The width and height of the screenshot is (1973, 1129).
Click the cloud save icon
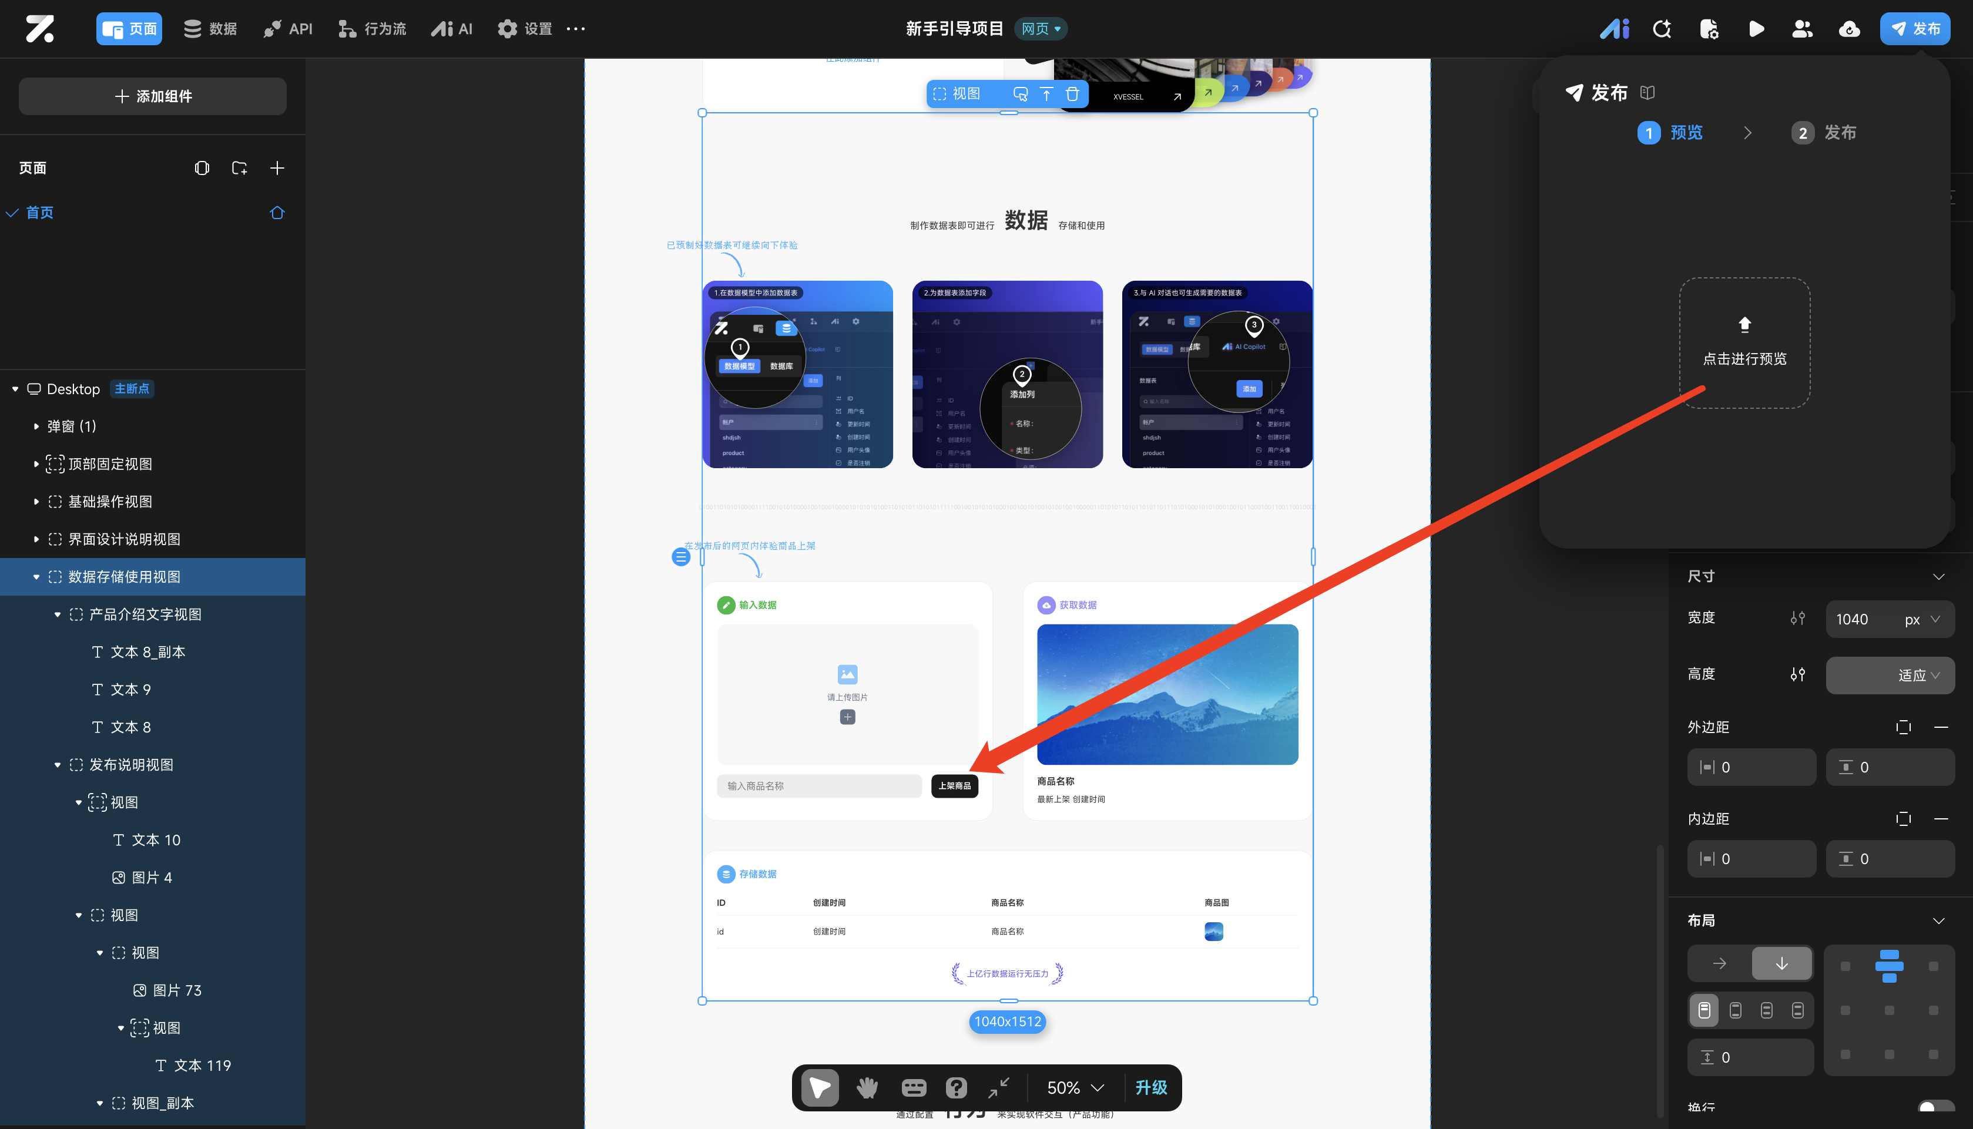pyautogui.click(x=1849, y=29)
